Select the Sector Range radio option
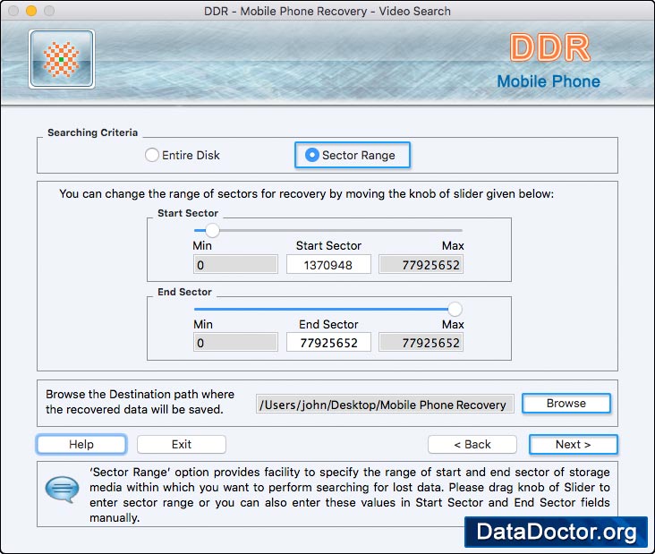 click(353, 155)
